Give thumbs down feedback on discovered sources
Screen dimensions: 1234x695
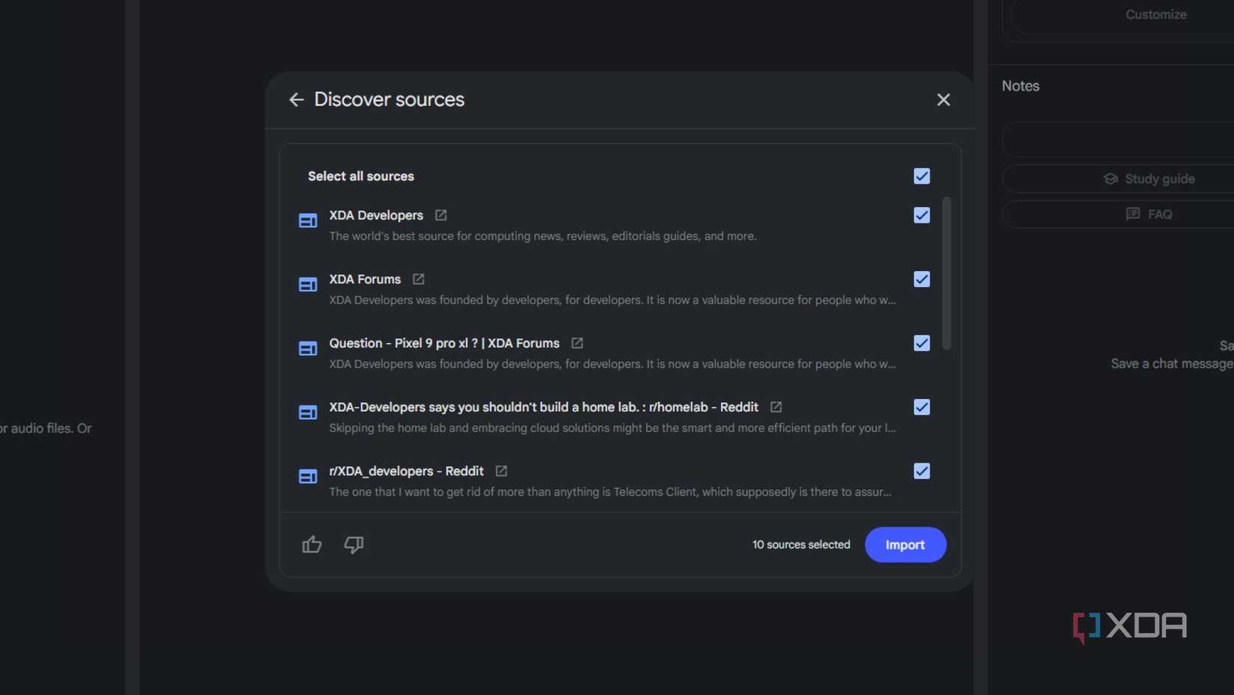[354, 545]
